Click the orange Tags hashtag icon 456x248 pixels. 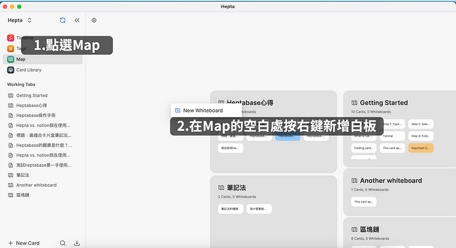click(11, 49)
